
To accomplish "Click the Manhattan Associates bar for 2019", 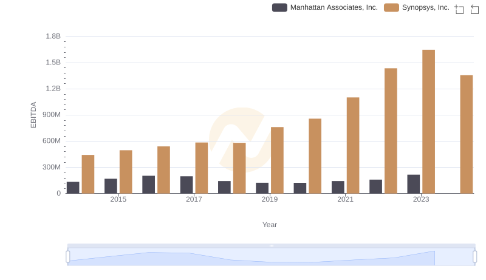I will 262,188.
